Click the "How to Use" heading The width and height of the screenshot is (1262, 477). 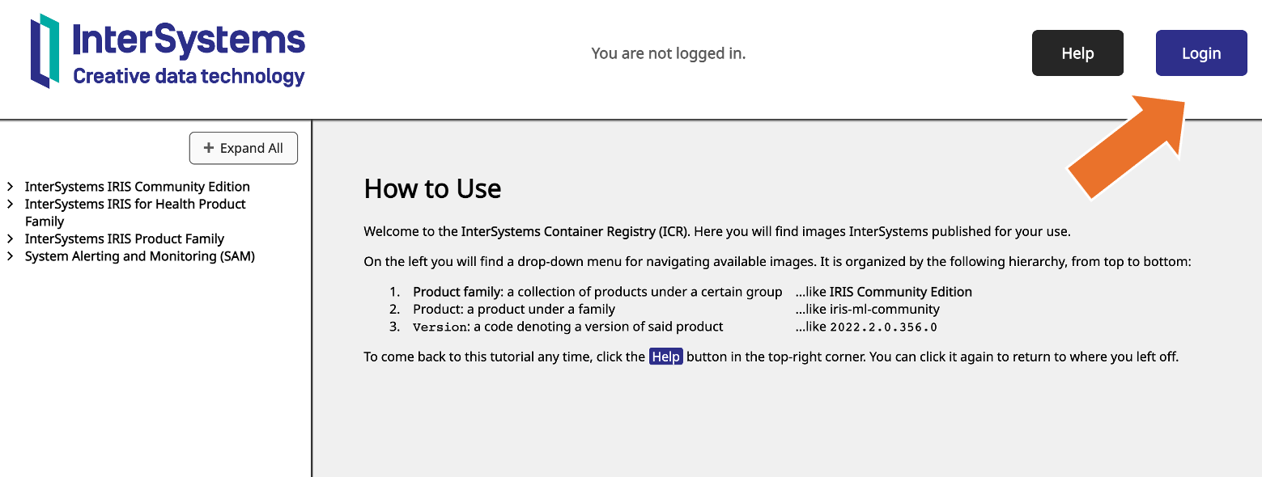432,188
